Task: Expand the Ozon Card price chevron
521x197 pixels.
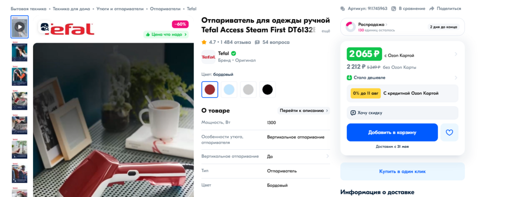Action: pyautogui.click(x=456, y=54)
